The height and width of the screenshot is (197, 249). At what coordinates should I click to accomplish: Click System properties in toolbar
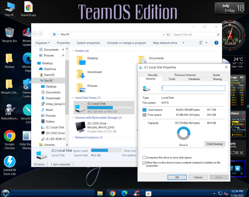tap(88, 43)
